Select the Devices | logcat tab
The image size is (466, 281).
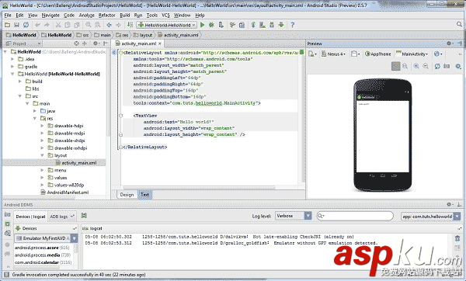click(x=30, y=217)
